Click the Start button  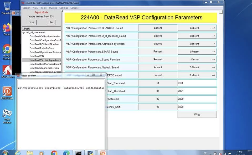(x=32, y=22)
